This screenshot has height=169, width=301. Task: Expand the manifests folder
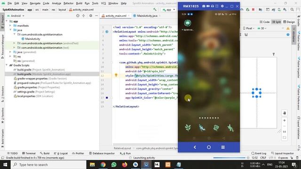(10, 26)
